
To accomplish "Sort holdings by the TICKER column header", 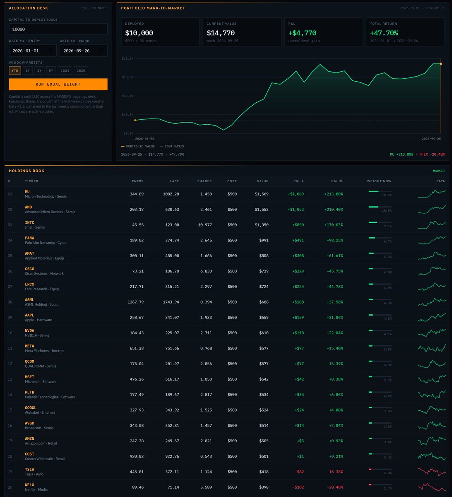I will [x=31, y=181].
